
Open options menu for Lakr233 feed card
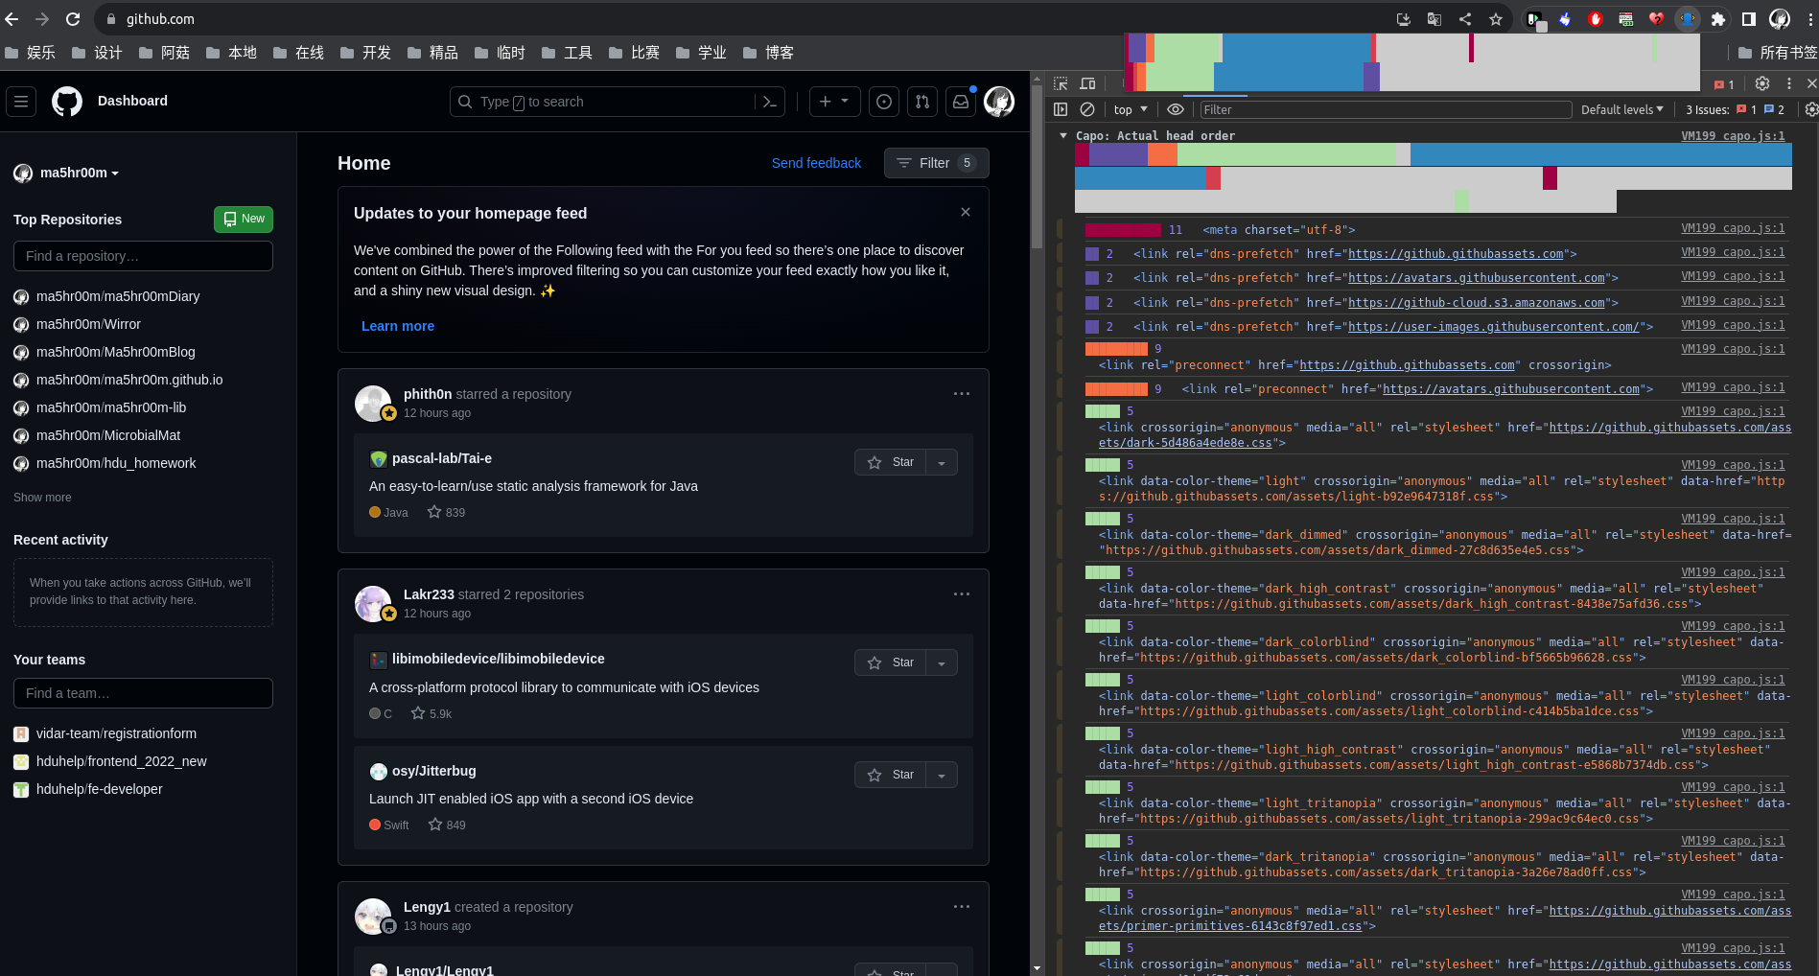962,594
